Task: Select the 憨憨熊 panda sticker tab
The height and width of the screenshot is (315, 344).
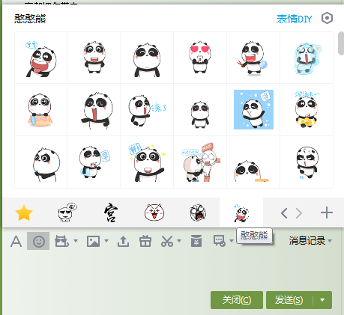Action: tap(241, 212)
